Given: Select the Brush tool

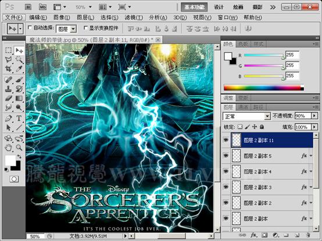Looking at the screenshot, I should point(19,80).
